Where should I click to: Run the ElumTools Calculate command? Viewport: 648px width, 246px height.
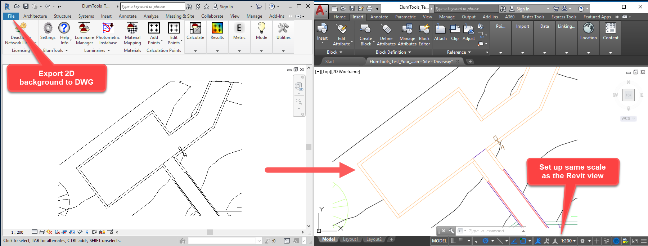tap(195, 31)
